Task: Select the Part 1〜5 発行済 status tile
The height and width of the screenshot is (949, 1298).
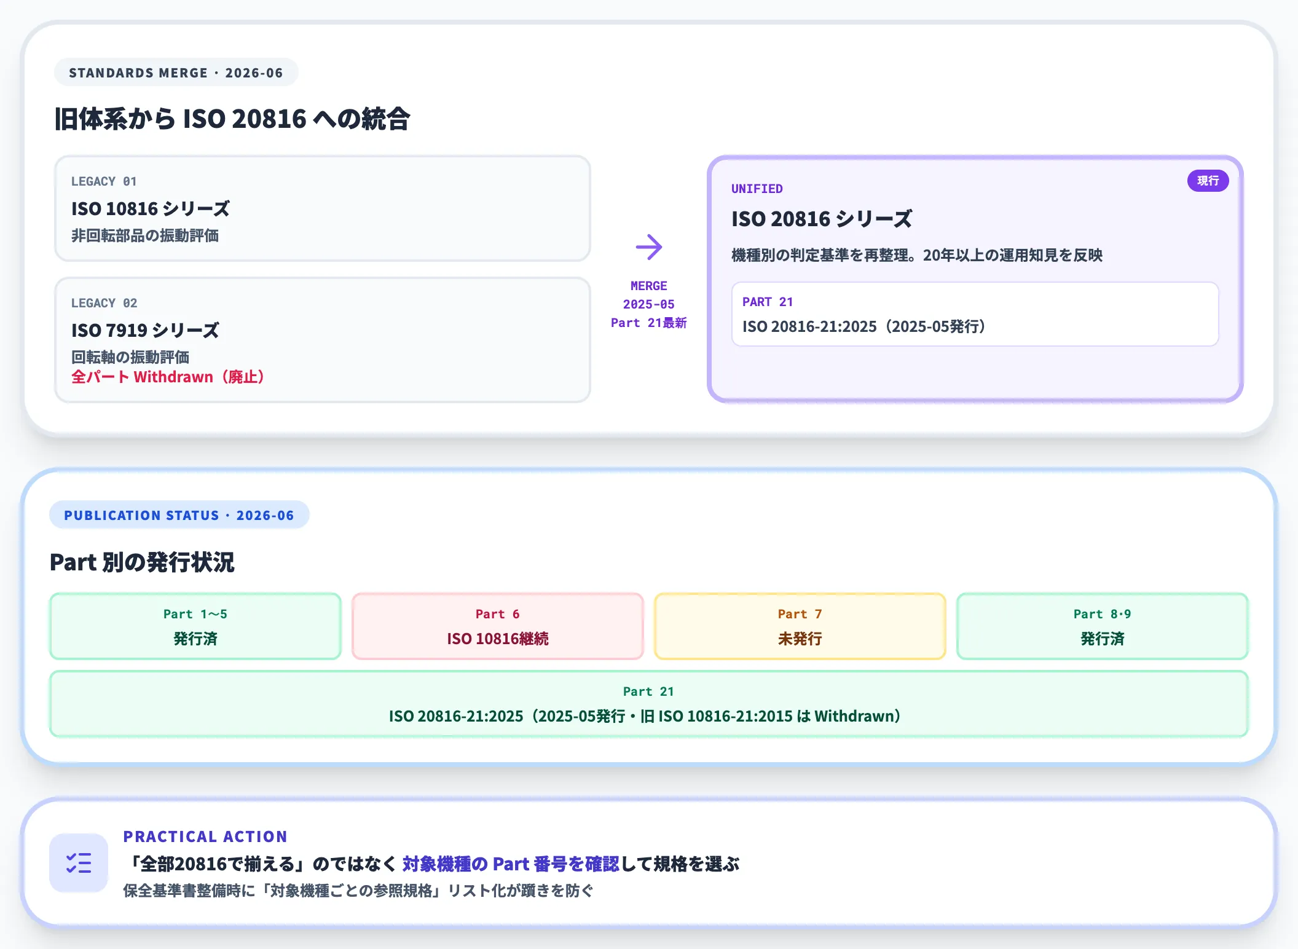Action: click(195, 626)
